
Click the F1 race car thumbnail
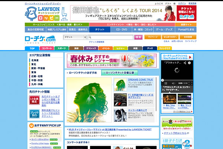point(120,100)
